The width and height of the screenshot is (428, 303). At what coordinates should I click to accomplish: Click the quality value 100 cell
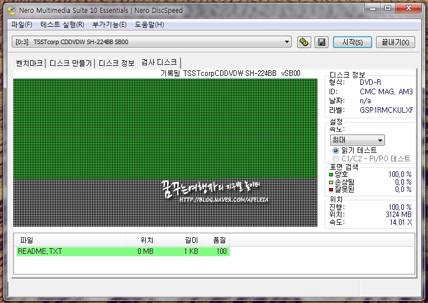222,251
